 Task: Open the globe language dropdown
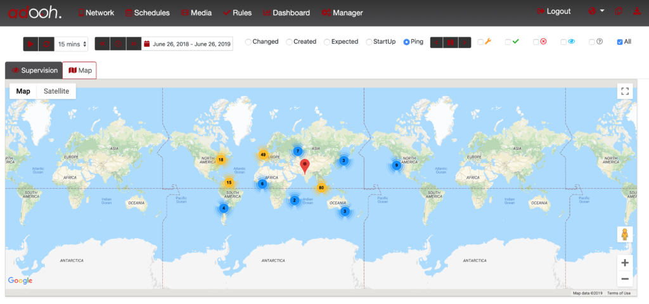(x=596, y=11)
